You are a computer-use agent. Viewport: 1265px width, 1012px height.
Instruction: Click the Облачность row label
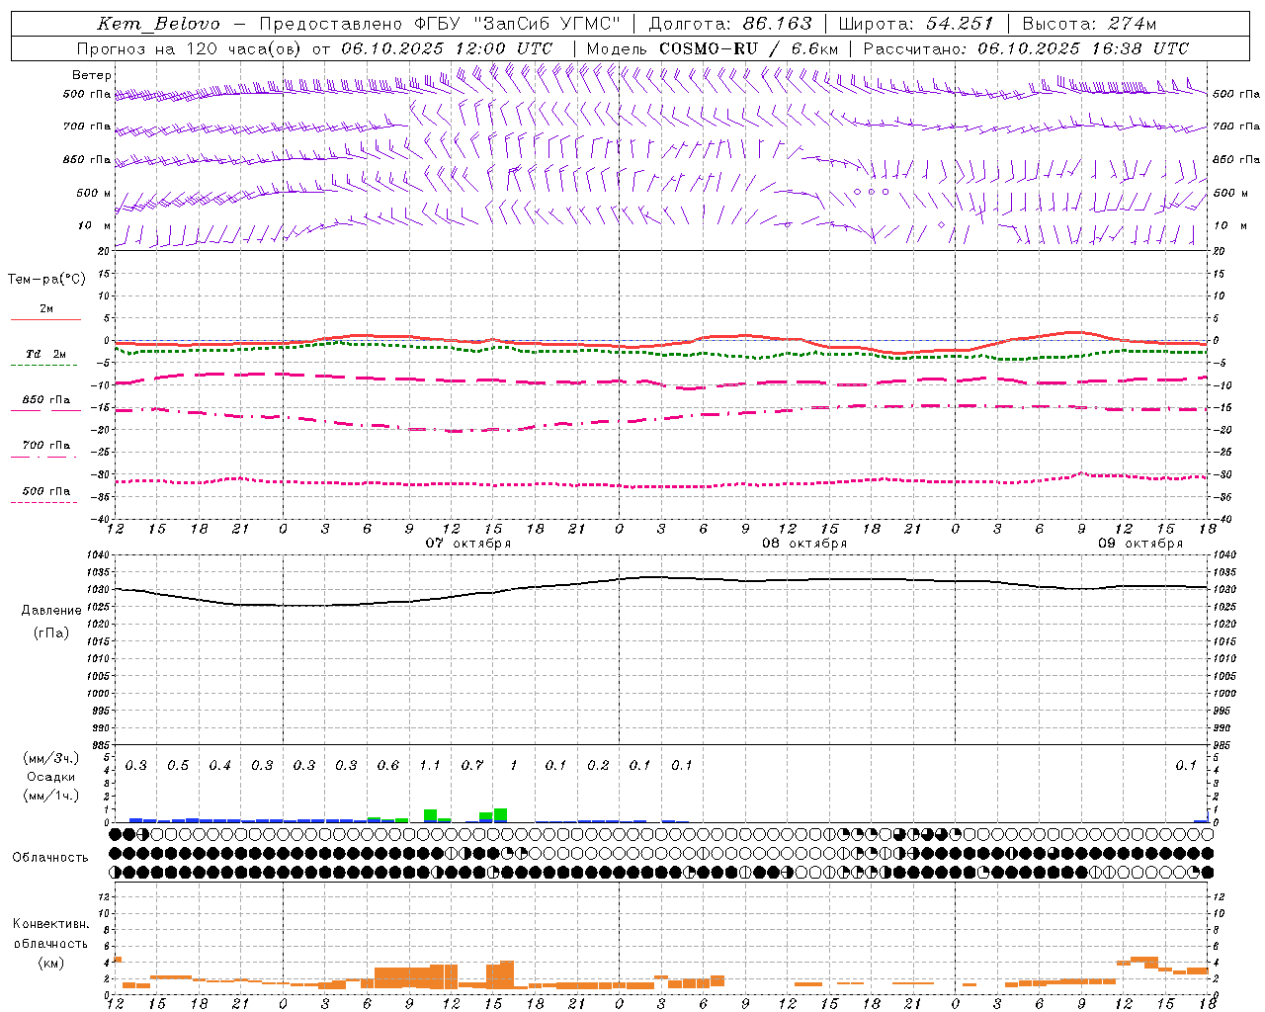(x=50, y=858)
